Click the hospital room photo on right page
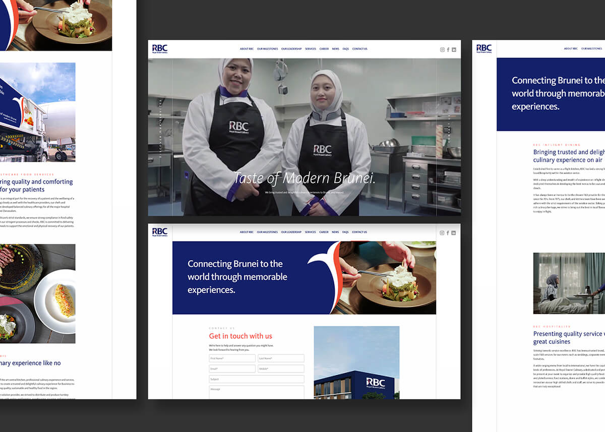 (569, 283)
